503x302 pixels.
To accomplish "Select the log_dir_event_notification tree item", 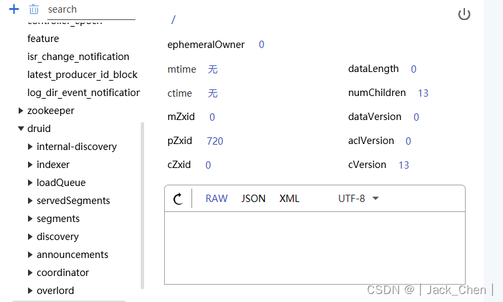I will pyautogui.click(x=84, y=93).
